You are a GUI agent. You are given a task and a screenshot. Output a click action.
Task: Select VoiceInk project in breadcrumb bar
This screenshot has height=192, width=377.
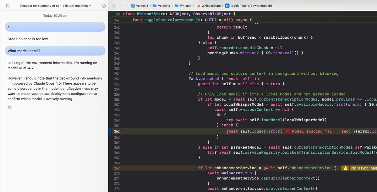pyautogui.click(x=139, y=6)
